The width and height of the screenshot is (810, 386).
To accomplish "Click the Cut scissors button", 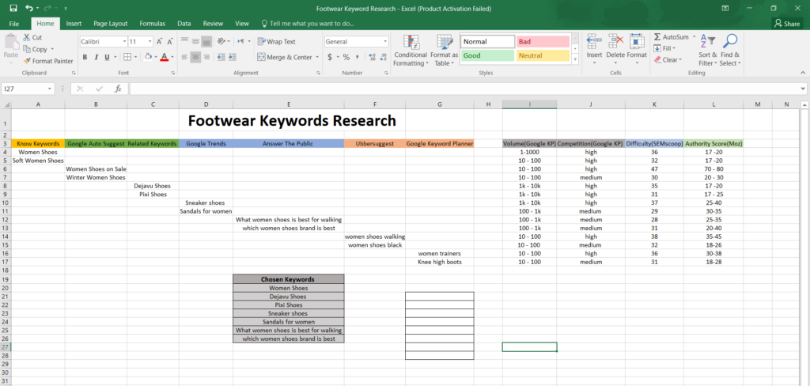I will pos(33,38).
